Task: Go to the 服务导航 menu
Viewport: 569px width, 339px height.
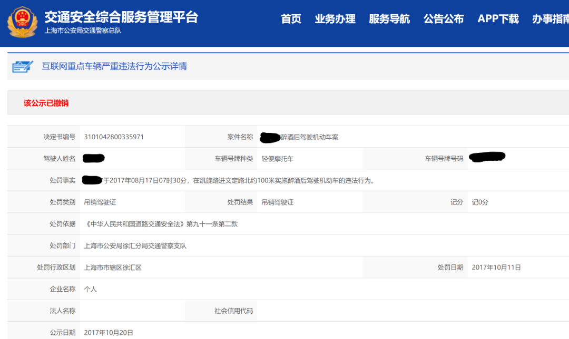Action: (389, 19)
